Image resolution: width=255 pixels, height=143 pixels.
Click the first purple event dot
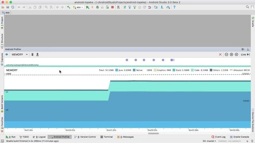(127, 60)
